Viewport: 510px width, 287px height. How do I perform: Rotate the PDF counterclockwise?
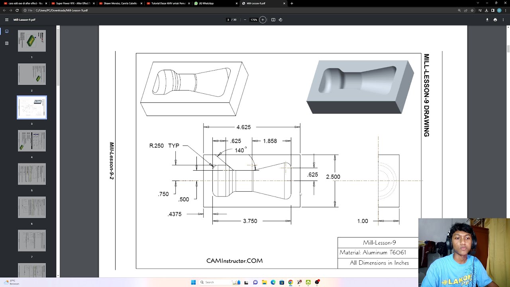(x=280, y=20)
